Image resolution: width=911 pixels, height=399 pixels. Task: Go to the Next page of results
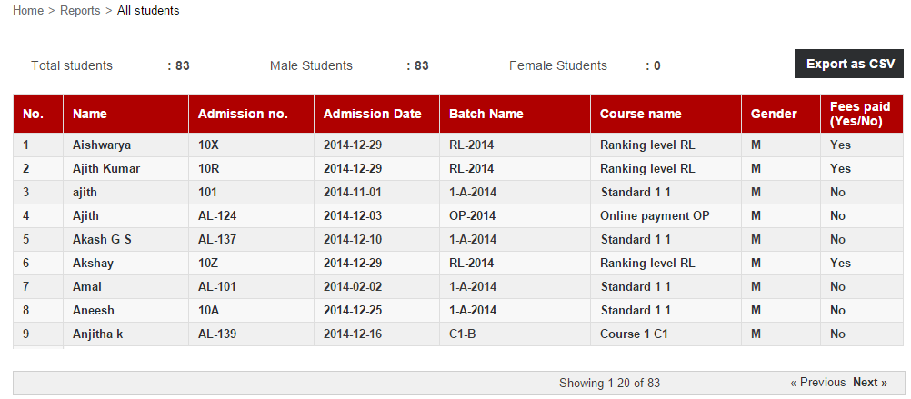click(870, 382)
